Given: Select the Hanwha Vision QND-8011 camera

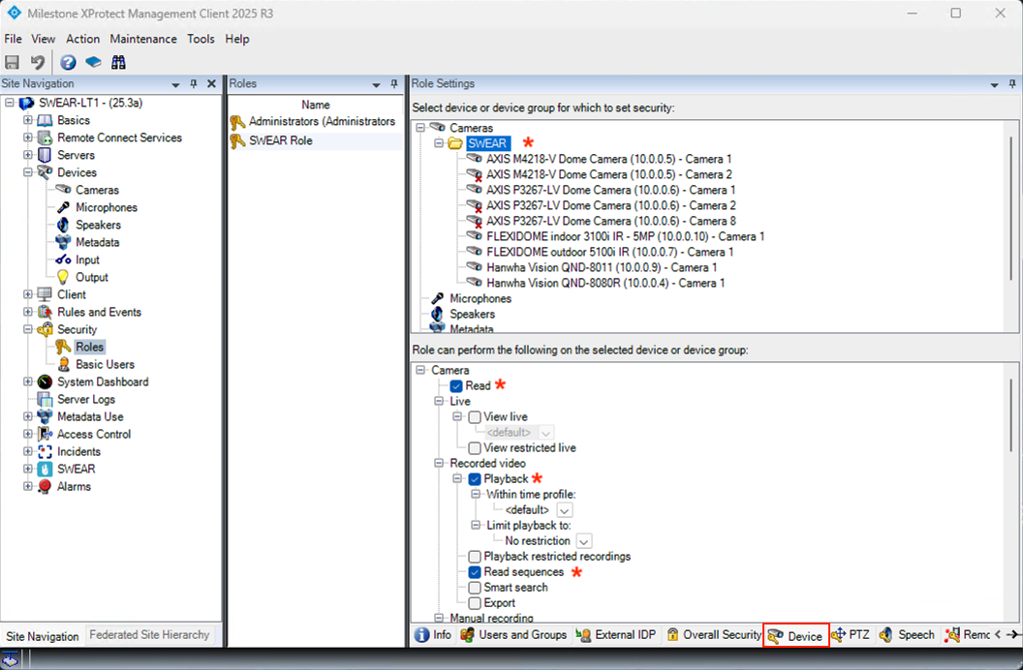Looking at the screenshot, I should [x=601, y=267].
